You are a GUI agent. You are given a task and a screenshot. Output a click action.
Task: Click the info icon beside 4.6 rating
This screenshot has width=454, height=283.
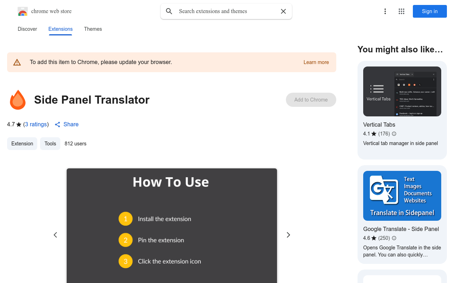pos(394,238)
